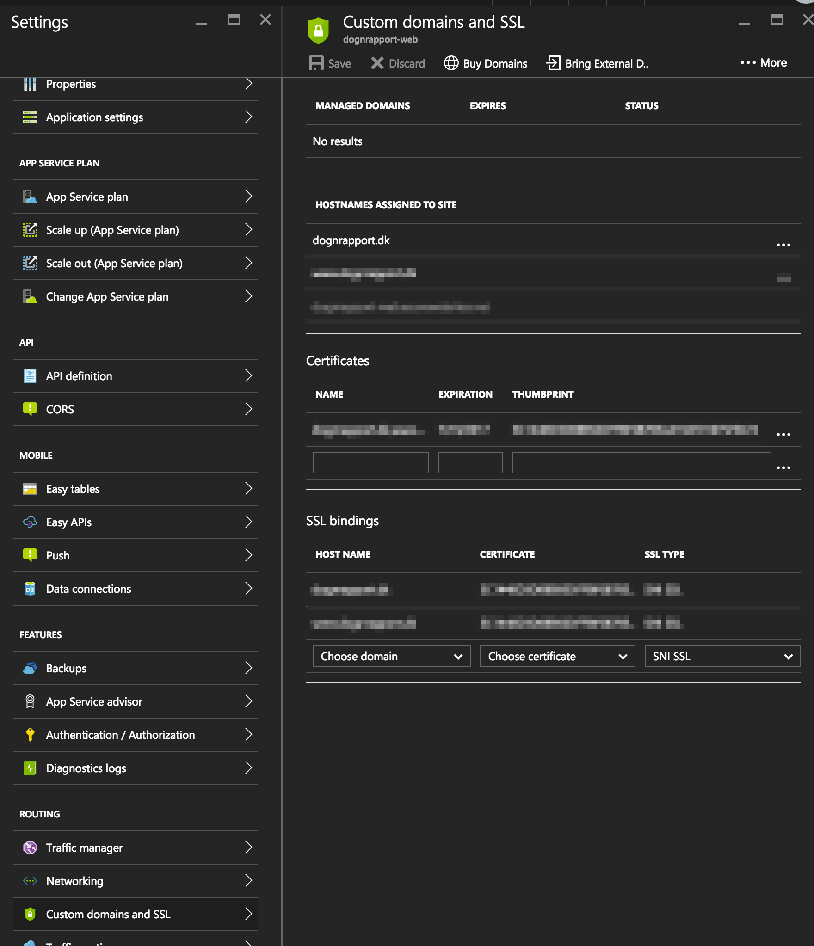Open the More commands menu
Viewport: 814px width, 946px height.
(764, 63)
